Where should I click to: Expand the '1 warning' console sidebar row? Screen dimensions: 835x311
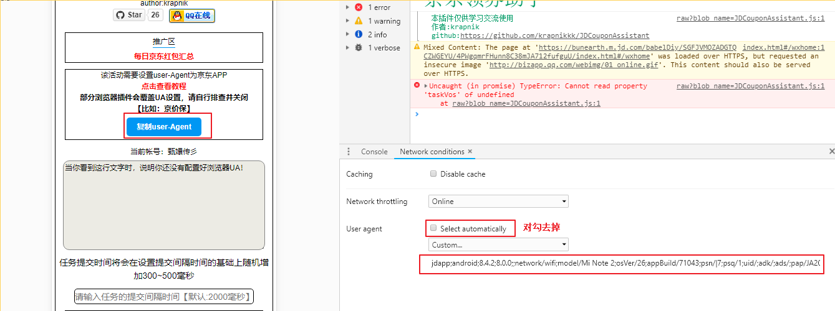(x=373, y=21)
